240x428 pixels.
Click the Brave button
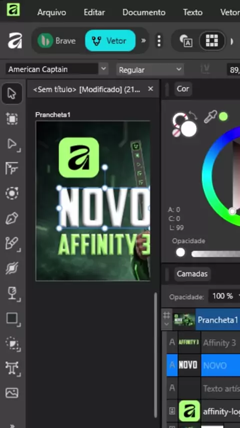pos(56,41)
